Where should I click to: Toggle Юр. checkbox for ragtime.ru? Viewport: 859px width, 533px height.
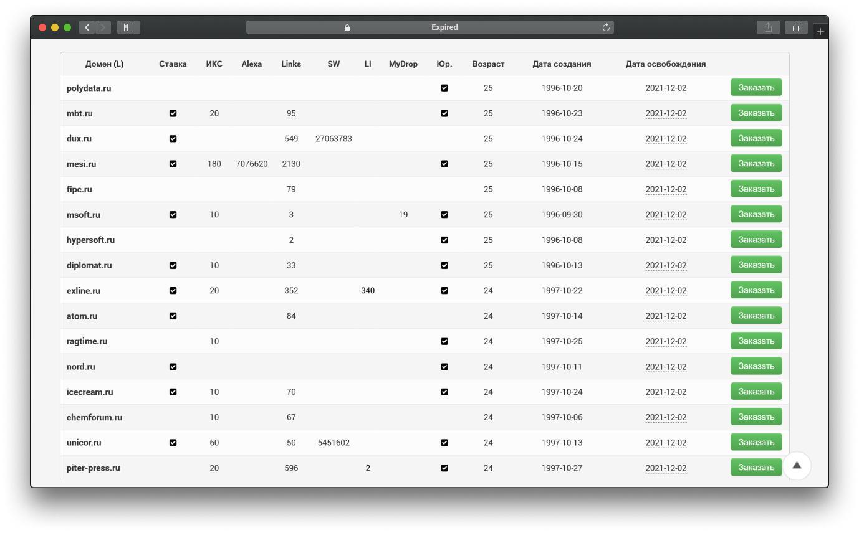click(x=444, y=341)
